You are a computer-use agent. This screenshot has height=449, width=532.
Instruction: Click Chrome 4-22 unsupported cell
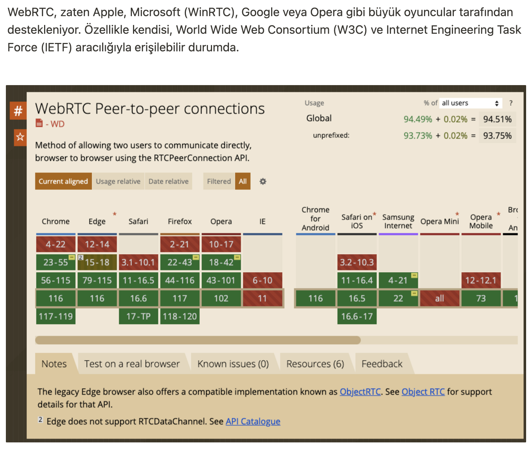pos(56,244)
